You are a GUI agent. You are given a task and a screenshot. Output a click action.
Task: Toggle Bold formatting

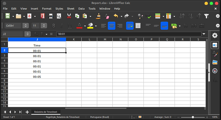pos(53,26)
